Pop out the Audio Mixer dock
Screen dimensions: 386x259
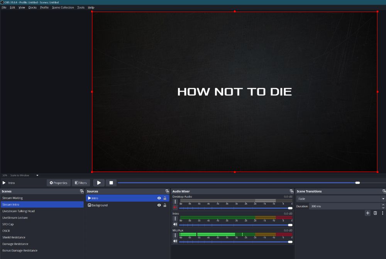[291, 191]
